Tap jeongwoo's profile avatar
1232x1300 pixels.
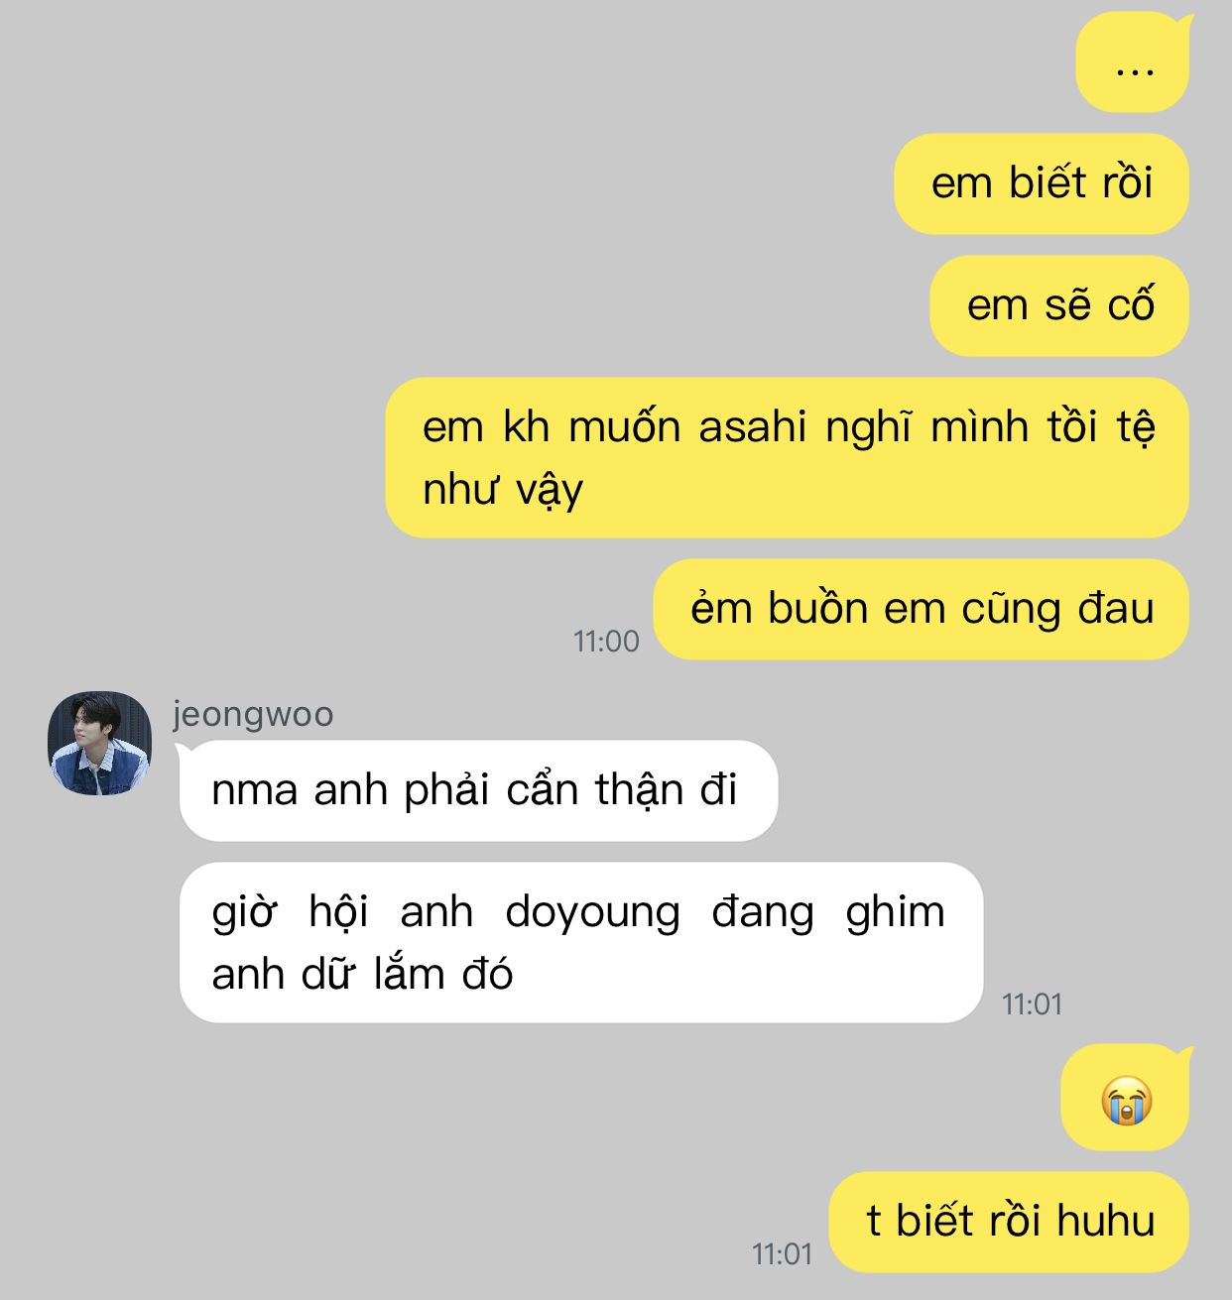click(99, 743)
